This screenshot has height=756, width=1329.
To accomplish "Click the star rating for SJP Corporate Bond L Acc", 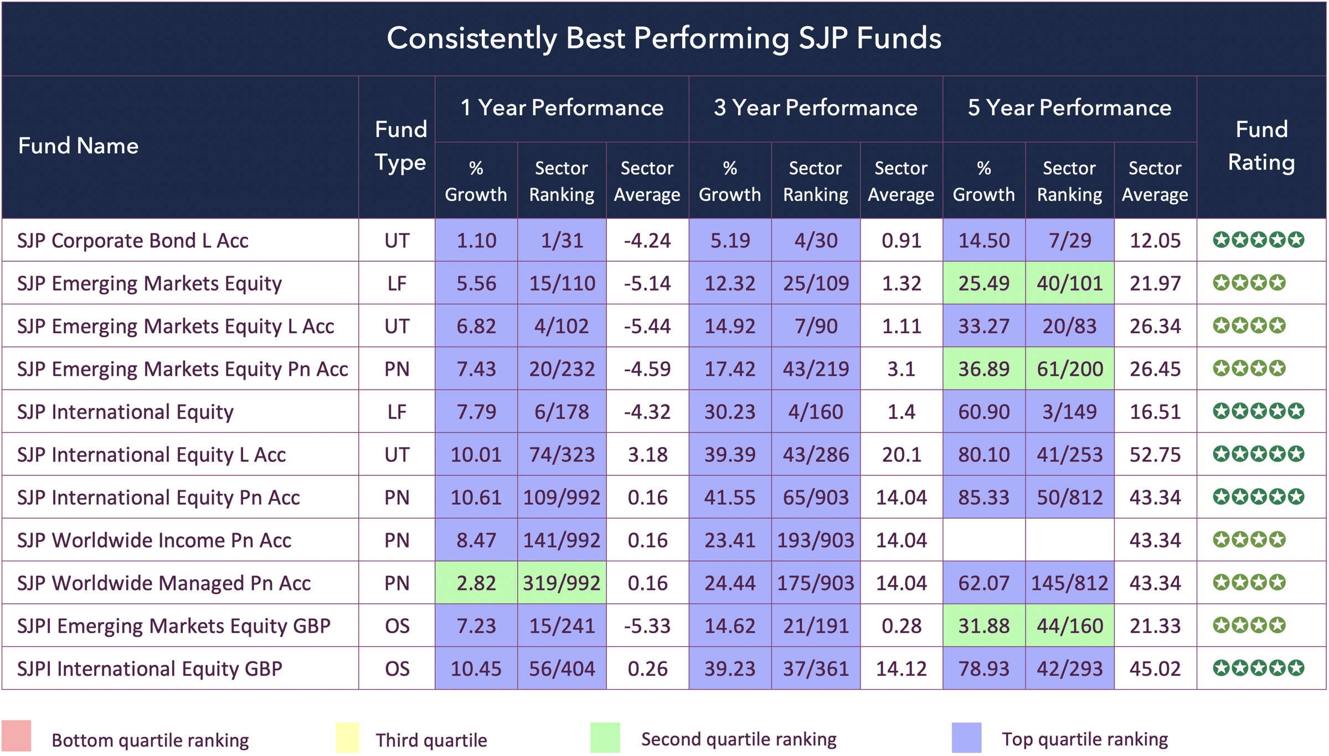I will [x=1258, y=240].
